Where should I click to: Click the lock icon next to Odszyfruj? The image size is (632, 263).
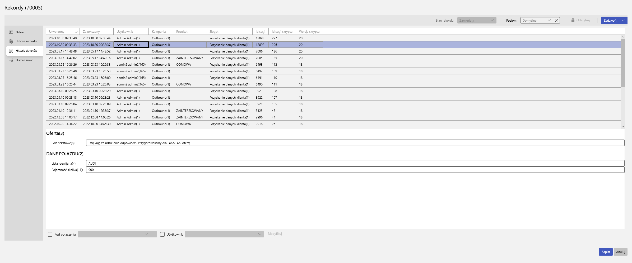coord(573,20)
